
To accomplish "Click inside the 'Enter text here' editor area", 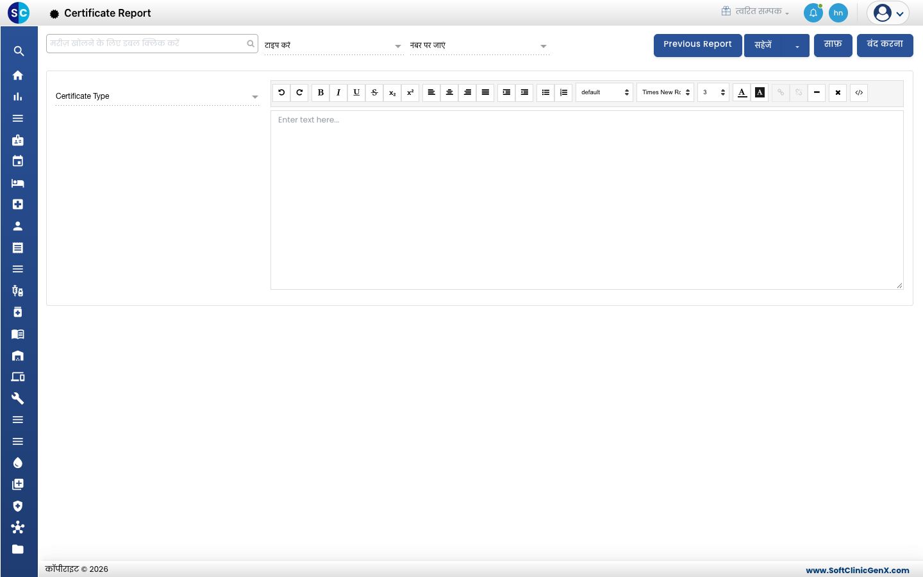I will pos(587,200).
